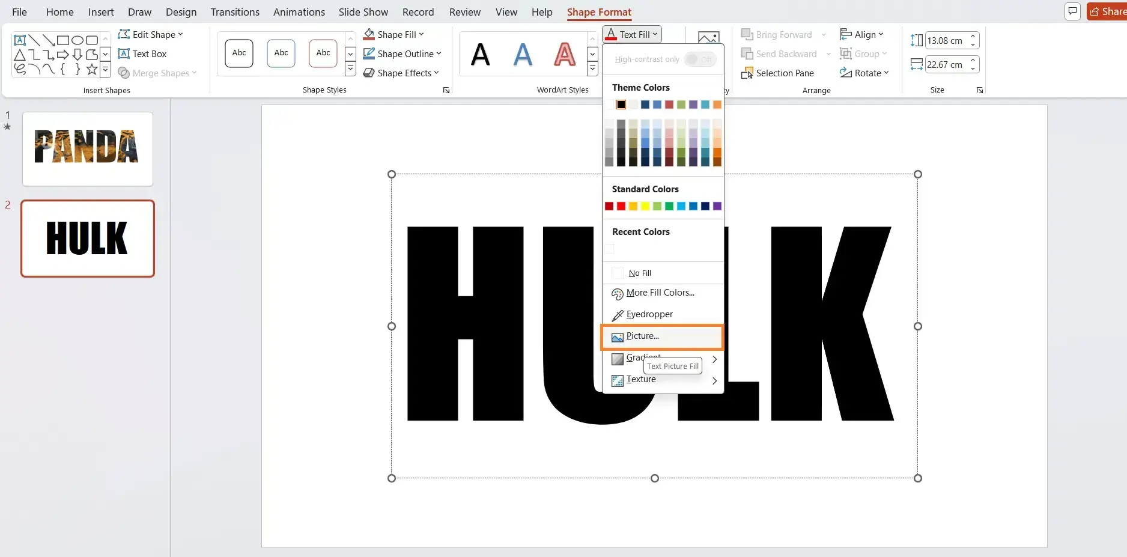Activate the Eyedropper tool
Image resolution: width=1127 pixels, height=557 pixels.
coord(663,315)
